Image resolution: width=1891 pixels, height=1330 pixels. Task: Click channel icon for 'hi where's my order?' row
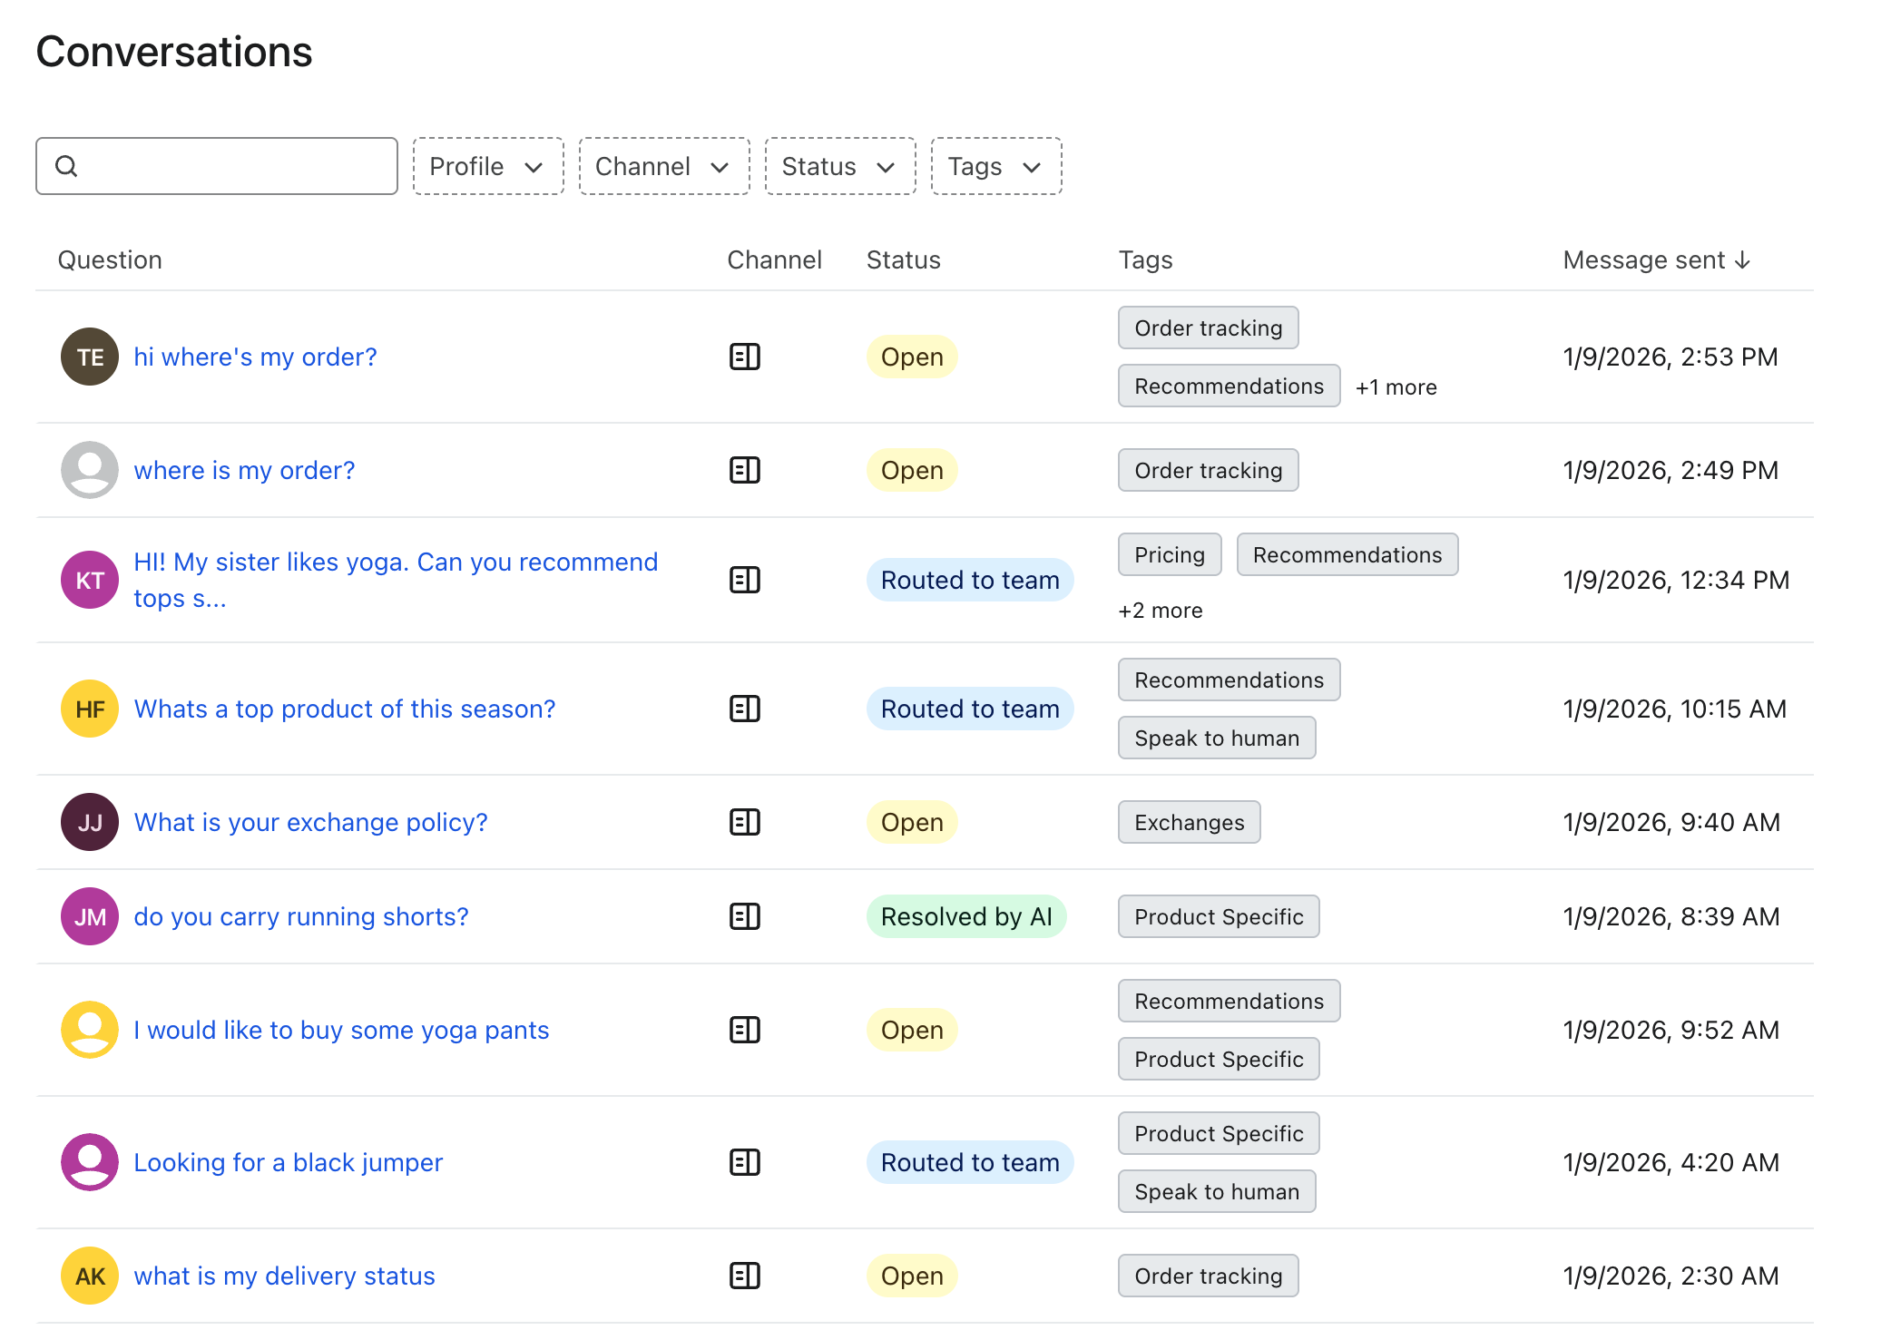pos(744,357)
